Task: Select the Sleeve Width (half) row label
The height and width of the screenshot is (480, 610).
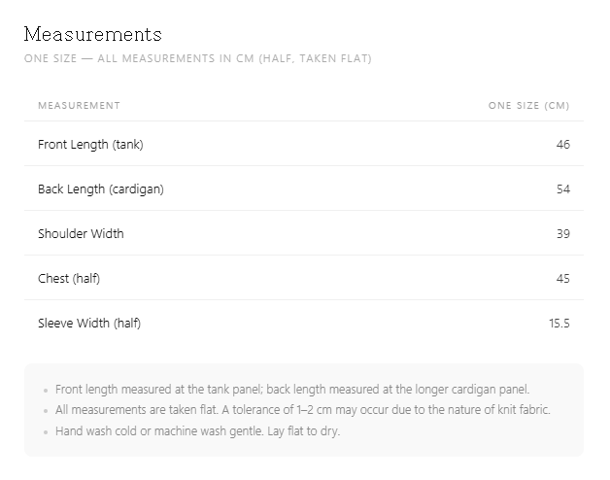Action: [89, 324]
